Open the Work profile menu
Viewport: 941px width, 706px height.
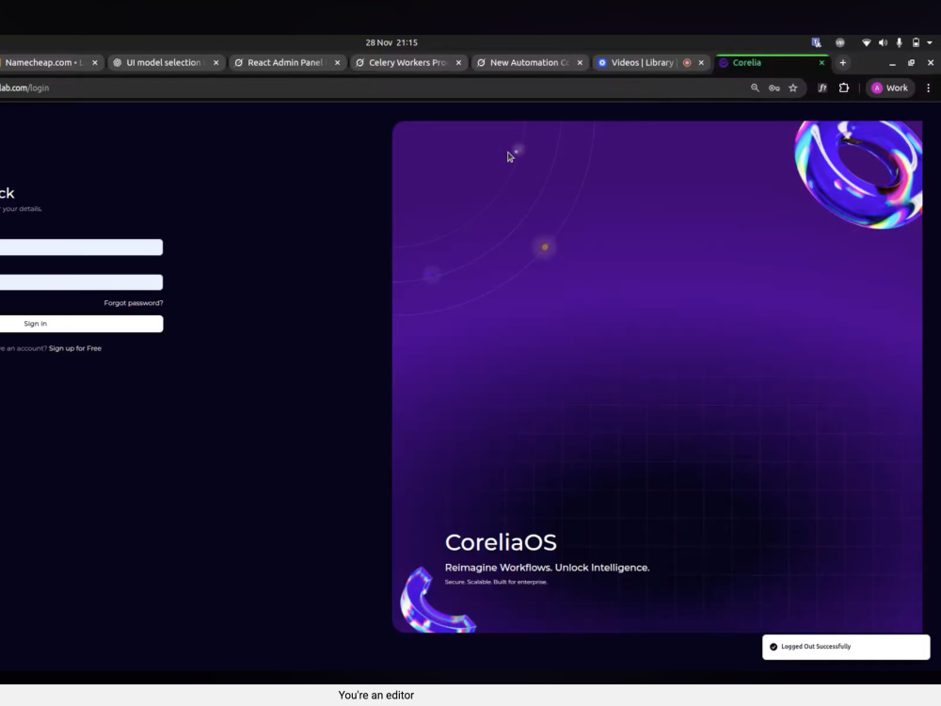[x=890, y=88]
